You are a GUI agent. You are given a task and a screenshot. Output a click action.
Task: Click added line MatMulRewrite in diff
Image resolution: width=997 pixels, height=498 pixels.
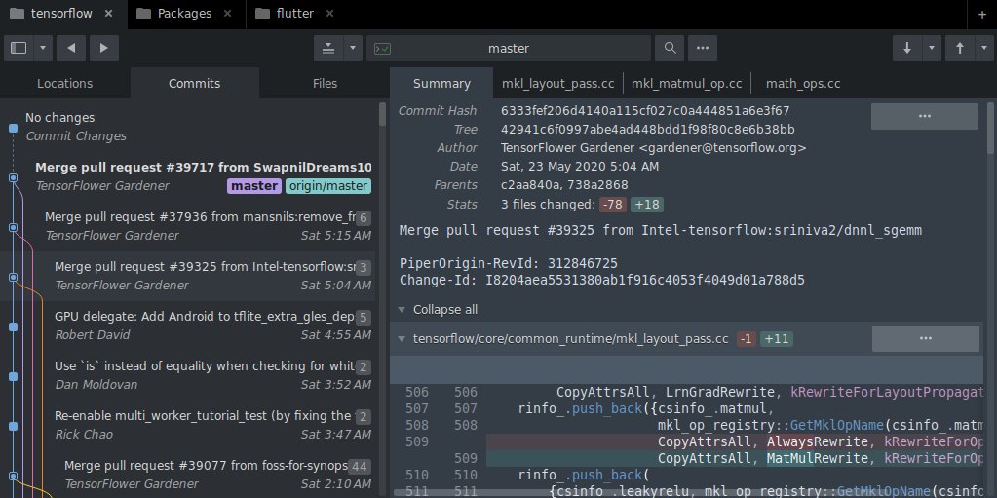[x=735, y=458]
